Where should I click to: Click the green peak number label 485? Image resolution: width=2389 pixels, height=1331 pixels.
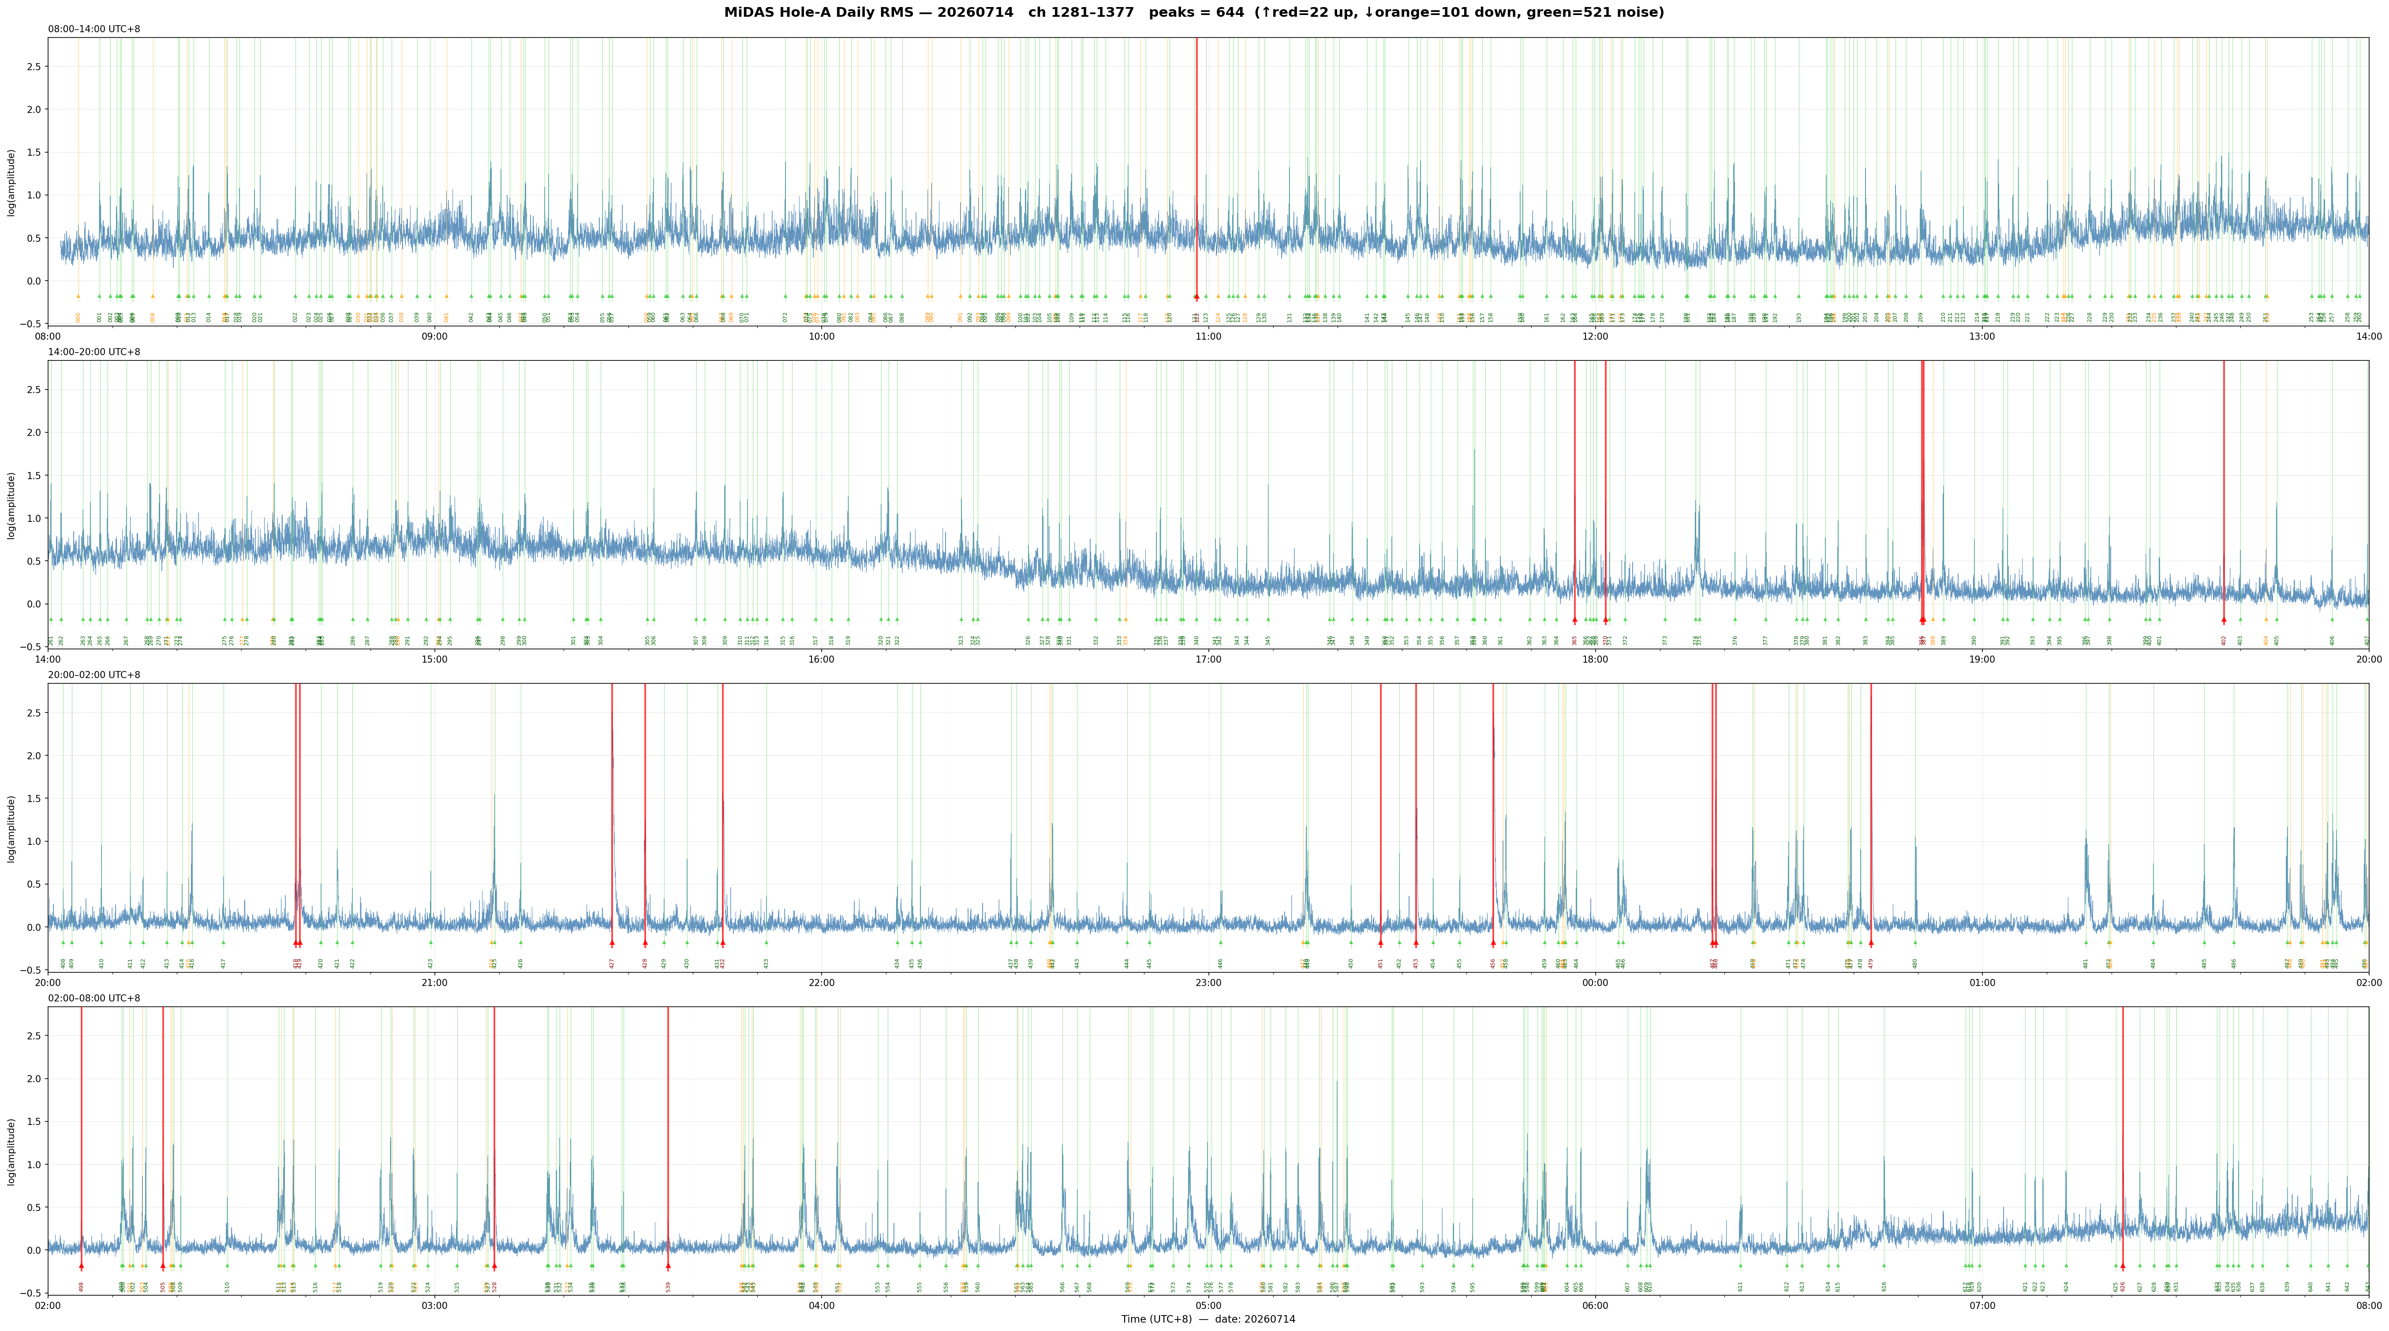[2205, 964]
